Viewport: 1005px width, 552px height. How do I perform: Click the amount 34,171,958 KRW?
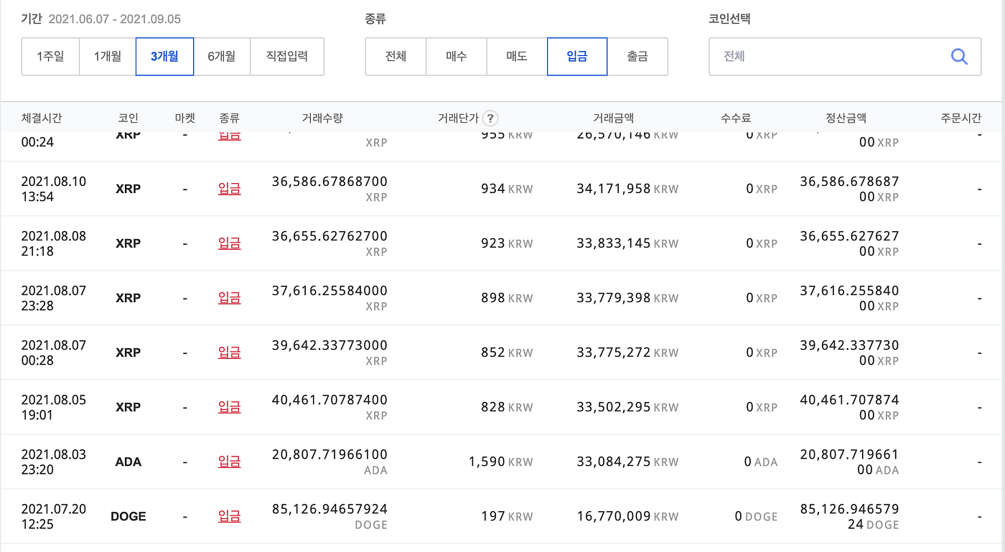click(x=627, y=189)
